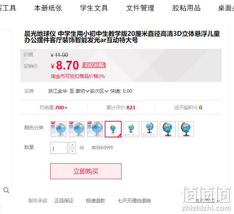Increase quantity with the up arrow
Image resolution: width=234 pixels, height=214 pixels.
72,145
